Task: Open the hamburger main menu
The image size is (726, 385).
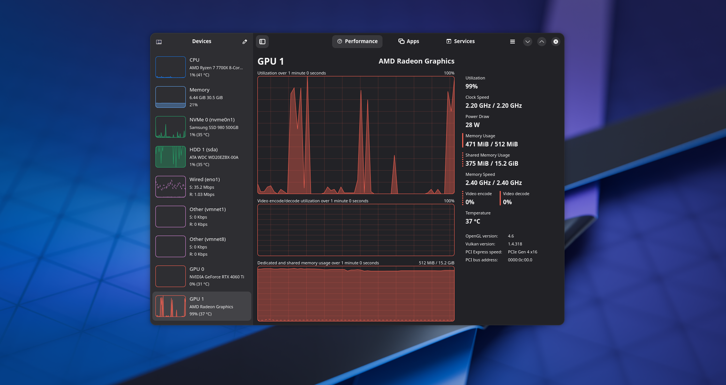Action: point(513,42)
